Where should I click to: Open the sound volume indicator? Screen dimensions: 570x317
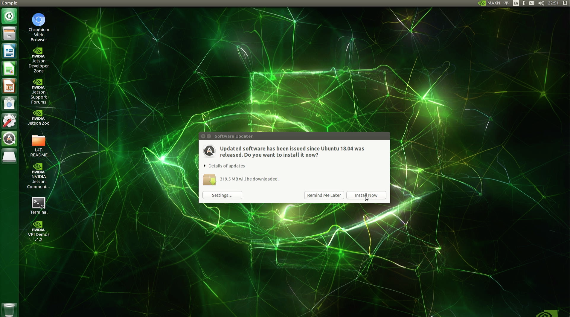541,3
